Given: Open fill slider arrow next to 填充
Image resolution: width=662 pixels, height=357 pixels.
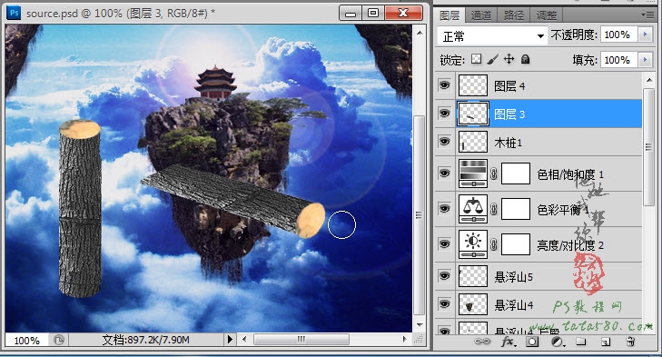Looking at the screenshot, I should pyautogui.click(x=645, y=60).
